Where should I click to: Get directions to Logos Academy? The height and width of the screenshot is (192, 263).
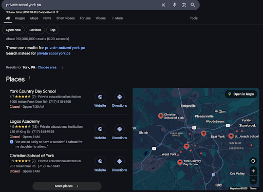(x=120, y=129)
